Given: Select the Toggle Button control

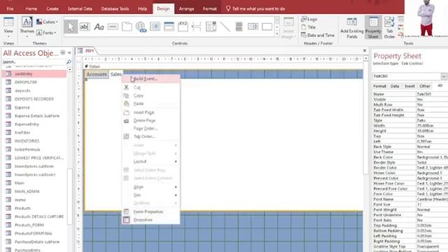Looking at the screenshot, I should [239, 27].
